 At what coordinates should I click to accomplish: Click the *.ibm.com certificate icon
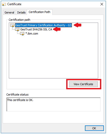coord(22,34)
